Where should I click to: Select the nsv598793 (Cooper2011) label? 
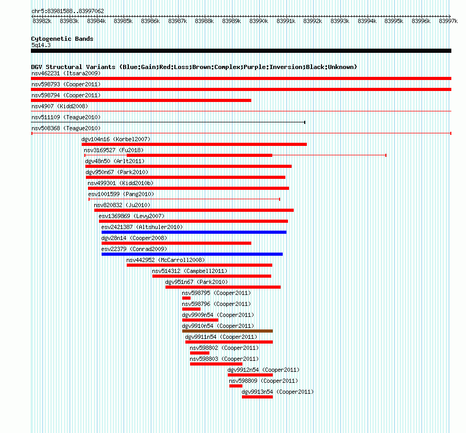point(66,84)
